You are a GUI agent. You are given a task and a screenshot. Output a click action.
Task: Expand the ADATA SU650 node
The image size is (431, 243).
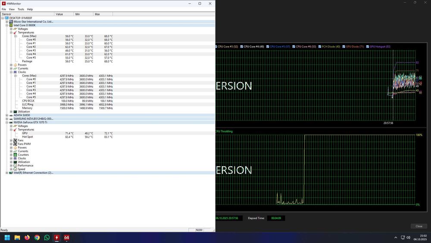(7, 115)
